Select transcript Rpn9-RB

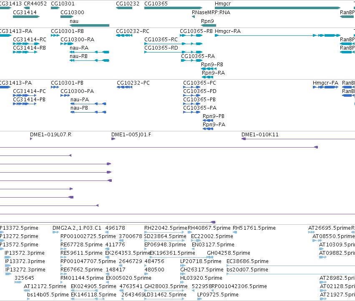tap(209, 69)
